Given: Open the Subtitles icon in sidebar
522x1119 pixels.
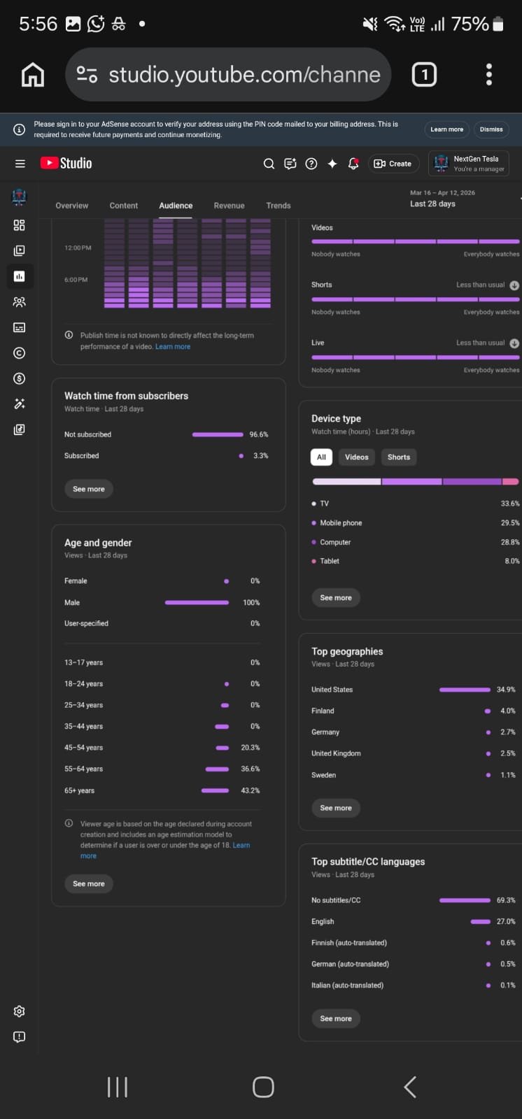Looking at the screenshot, I should (x=20, y=327).
